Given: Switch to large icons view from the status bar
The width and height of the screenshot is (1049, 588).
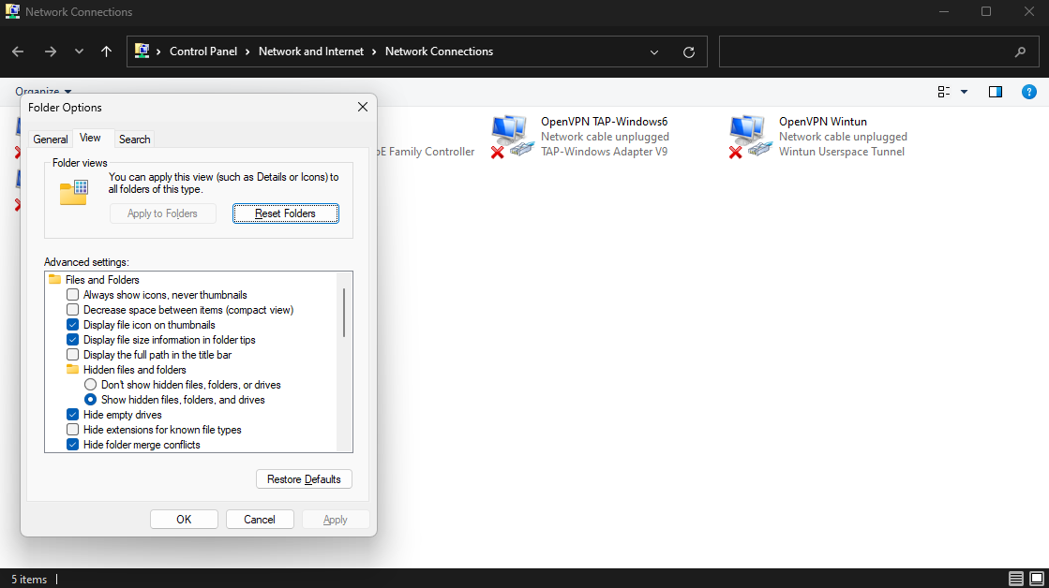Looking at the screenshot, I should click(x=1036, y=579).
